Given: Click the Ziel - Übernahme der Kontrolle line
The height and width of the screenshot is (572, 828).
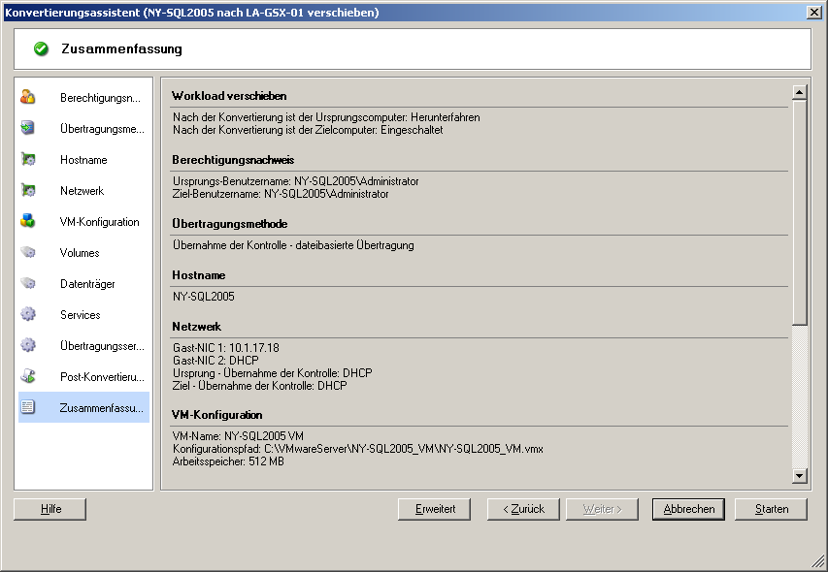Looking at the screenshot, I should tap(260, 386).
